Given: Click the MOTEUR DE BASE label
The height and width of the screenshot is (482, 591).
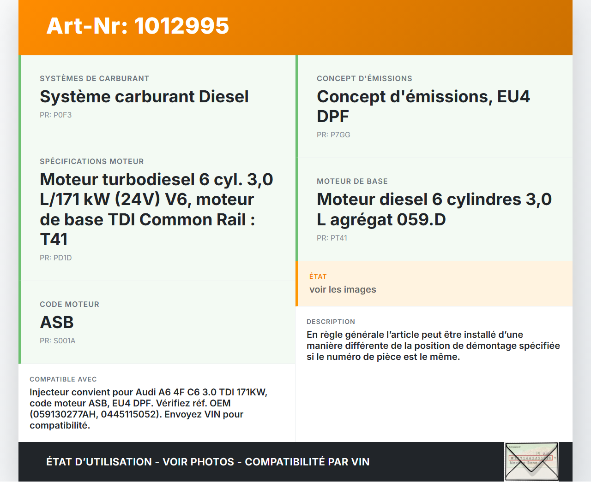Looking at the screenshot, I should tap(352, 182).
